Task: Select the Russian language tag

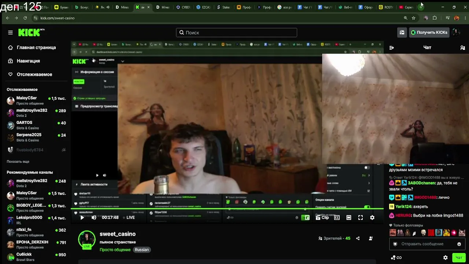Action: [142, 250]
